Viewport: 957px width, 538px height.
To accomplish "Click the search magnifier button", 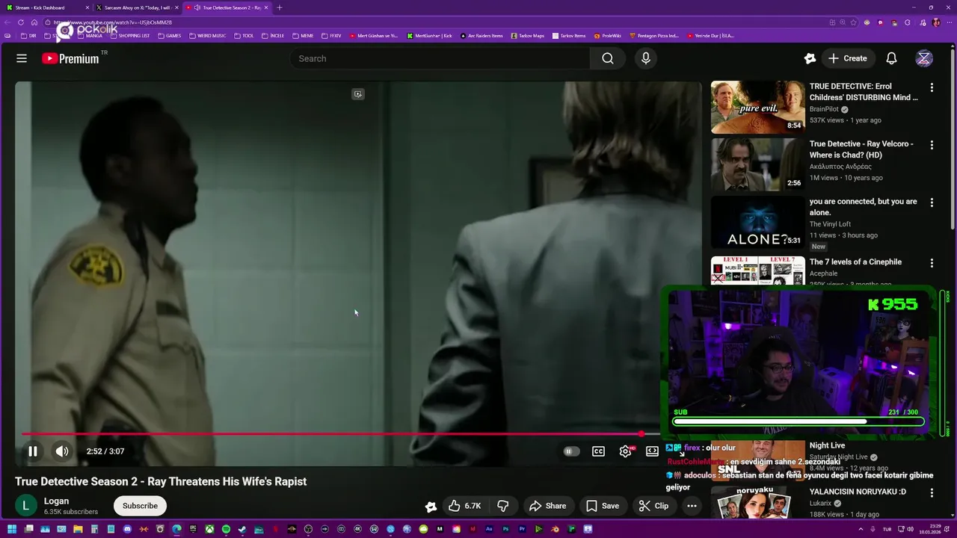I will coord(608,58).
